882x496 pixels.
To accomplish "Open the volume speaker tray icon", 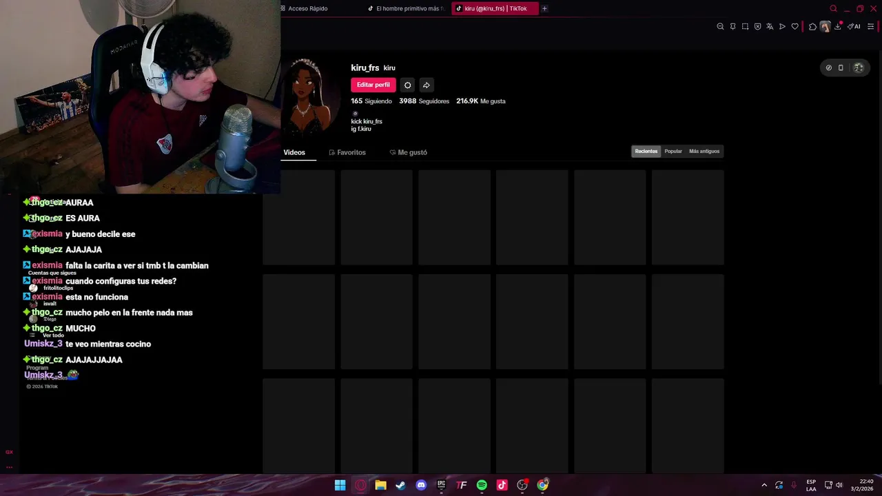I will [x=839, y=485].
